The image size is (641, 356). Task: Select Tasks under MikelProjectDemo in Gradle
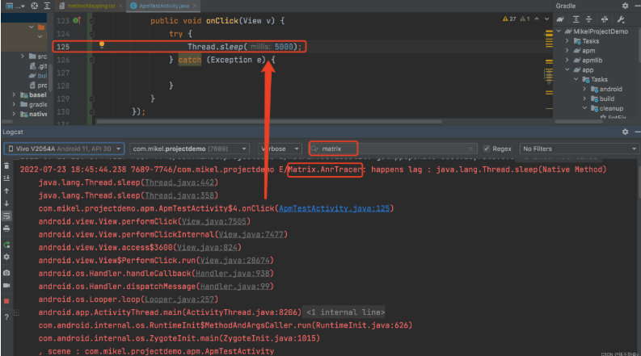point(590,41)
